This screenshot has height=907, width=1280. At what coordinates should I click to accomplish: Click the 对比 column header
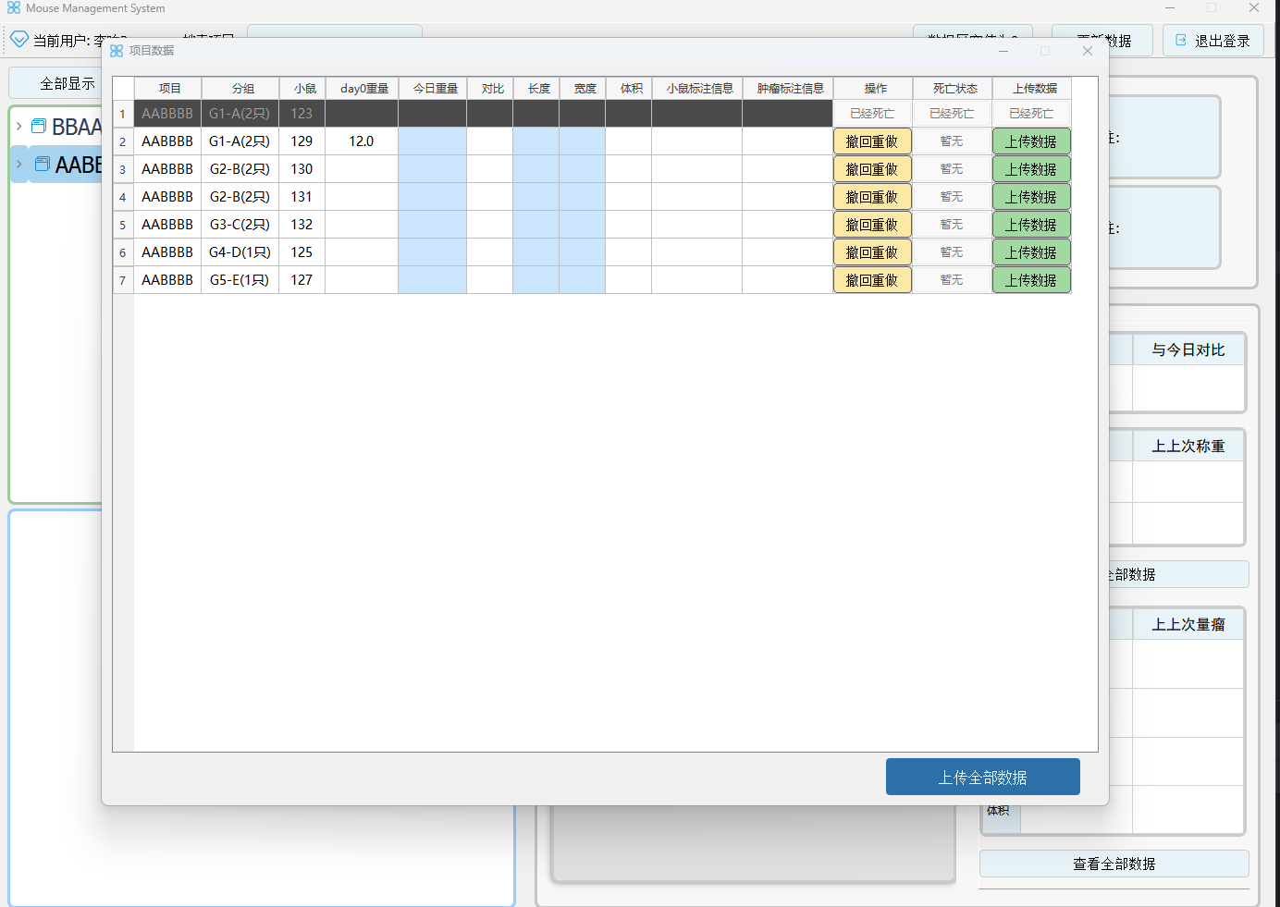pos(491,89)
